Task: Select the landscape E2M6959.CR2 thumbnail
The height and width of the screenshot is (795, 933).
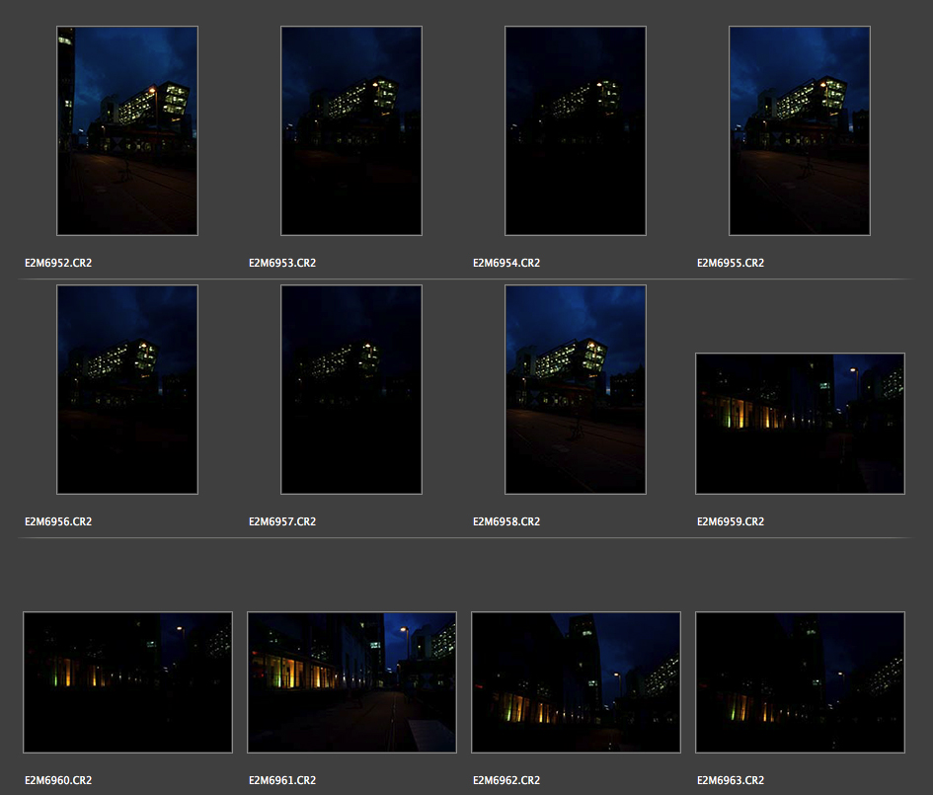Action: [800, 423]
